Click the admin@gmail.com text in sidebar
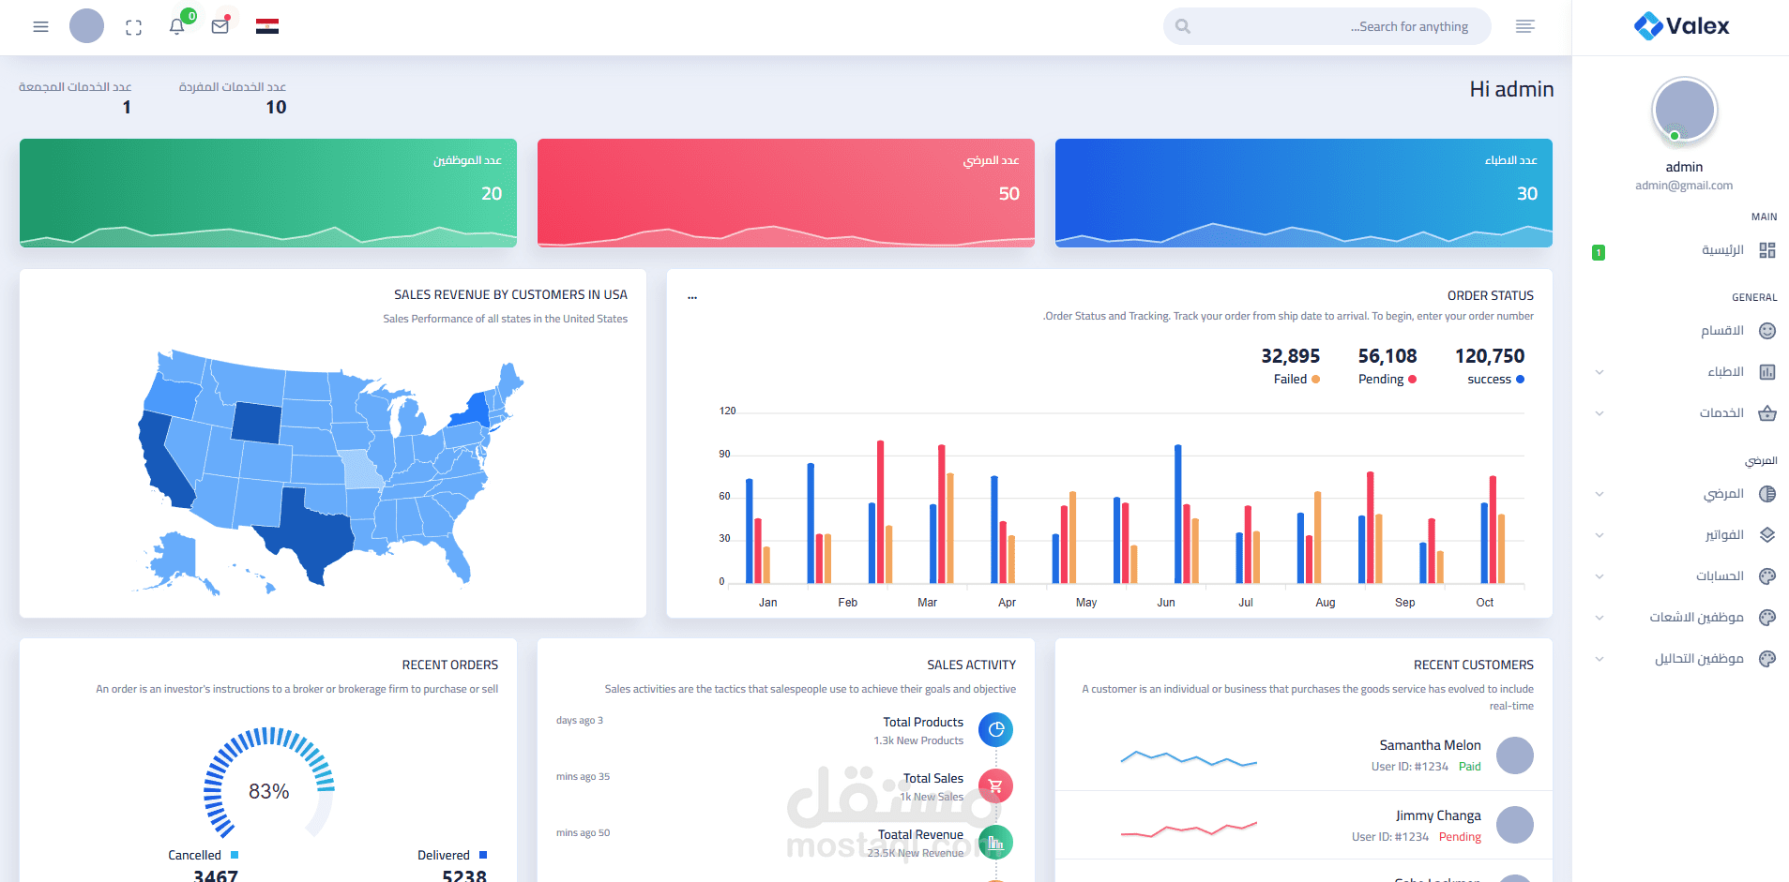This screenshot has width=1789, height=882. click(x=1684, y=186)
